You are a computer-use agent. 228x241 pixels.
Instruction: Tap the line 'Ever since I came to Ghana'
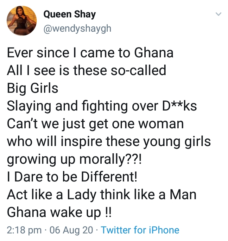pyautogui.click(x=90, y=53)
